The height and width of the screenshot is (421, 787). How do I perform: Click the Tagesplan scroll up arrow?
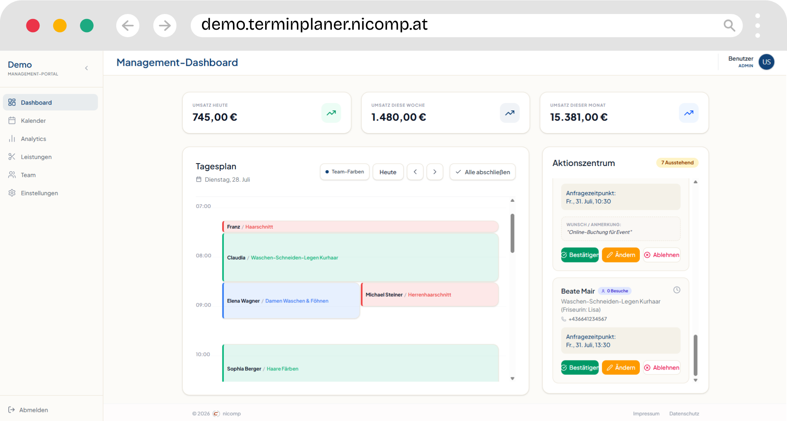[x=512, y=201]
